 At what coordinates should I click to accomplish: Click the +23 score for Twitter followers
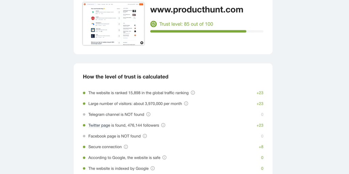pyautogui.click(x=260, y=125)
